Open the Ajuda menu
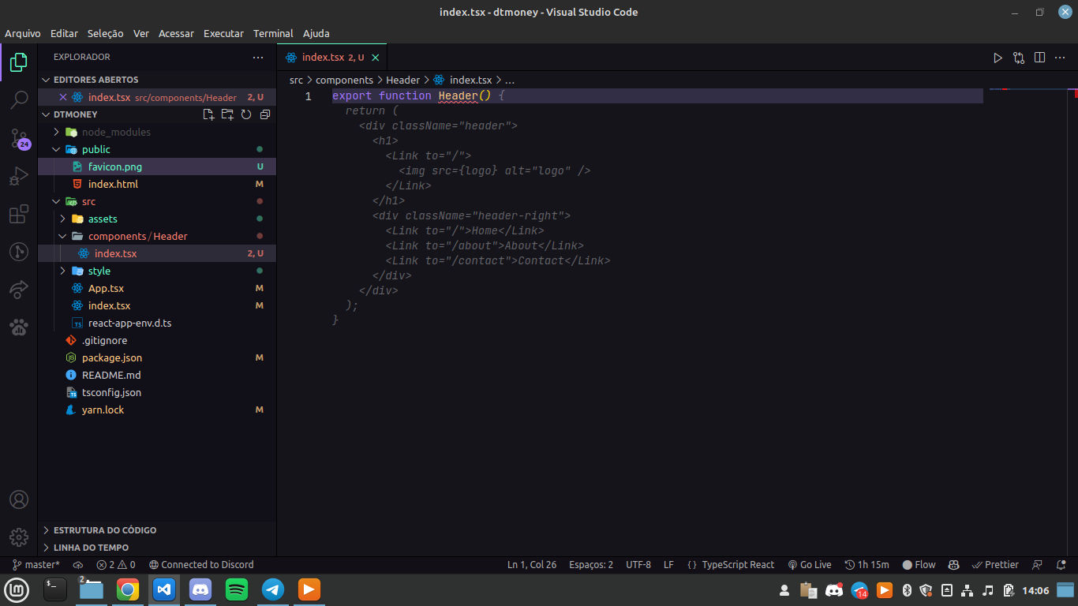Viewport: 1078px width, 606px height. click(316, 34)
